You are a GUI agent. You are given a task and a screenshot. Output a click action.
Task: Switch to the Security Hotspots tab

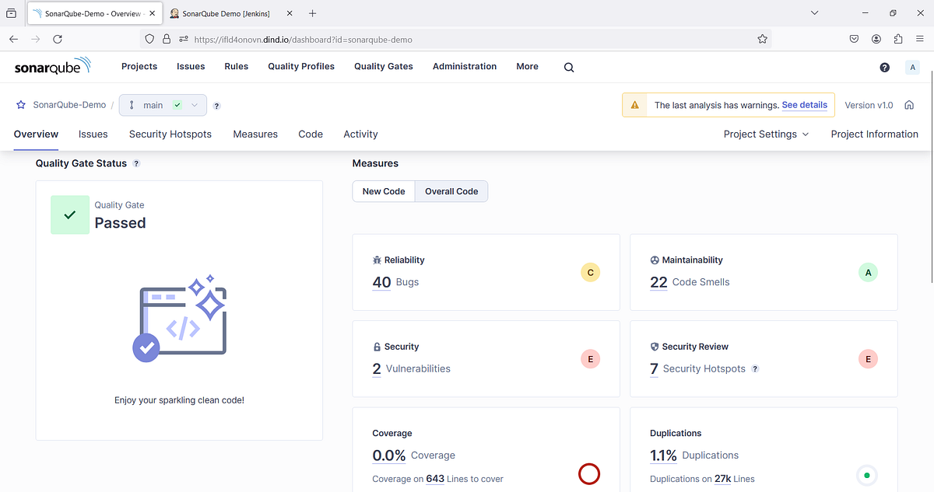point(170,134)
